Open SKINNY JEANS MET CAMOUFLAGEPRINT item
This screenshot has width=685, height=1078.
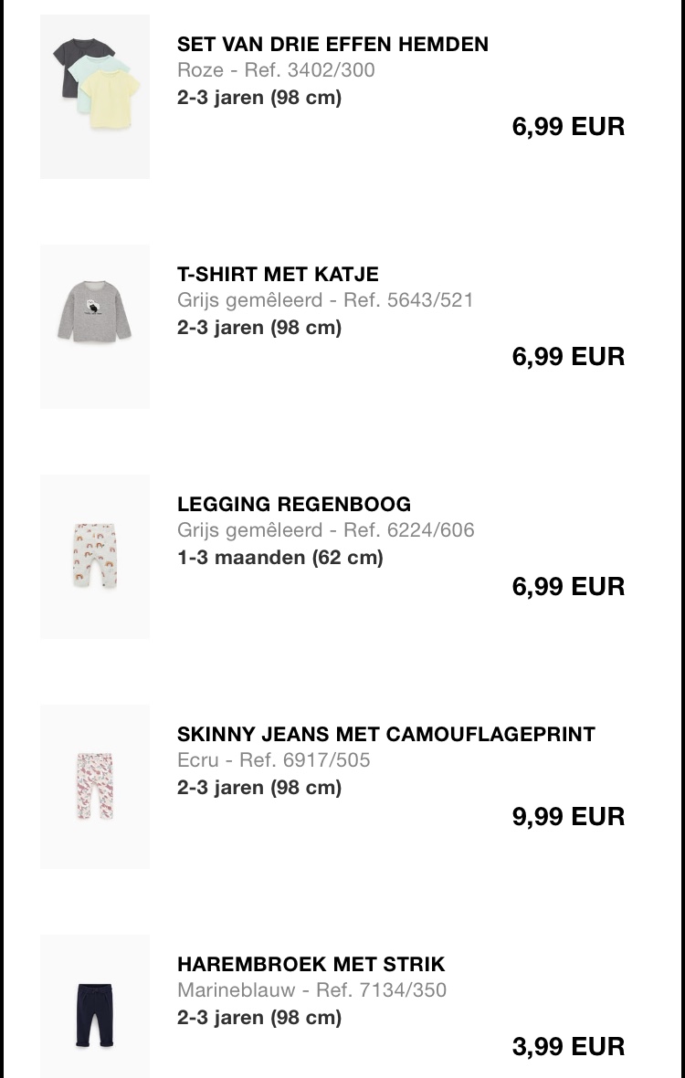tap(385, 734)
